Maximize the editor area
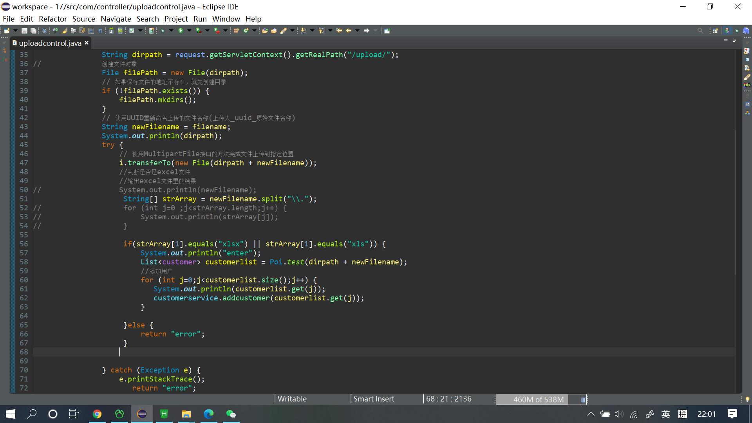Viewport: 752px width, 423px height. tap(734, 40)
